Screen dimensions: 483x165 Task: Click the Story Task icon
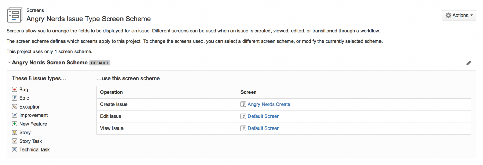14,141
